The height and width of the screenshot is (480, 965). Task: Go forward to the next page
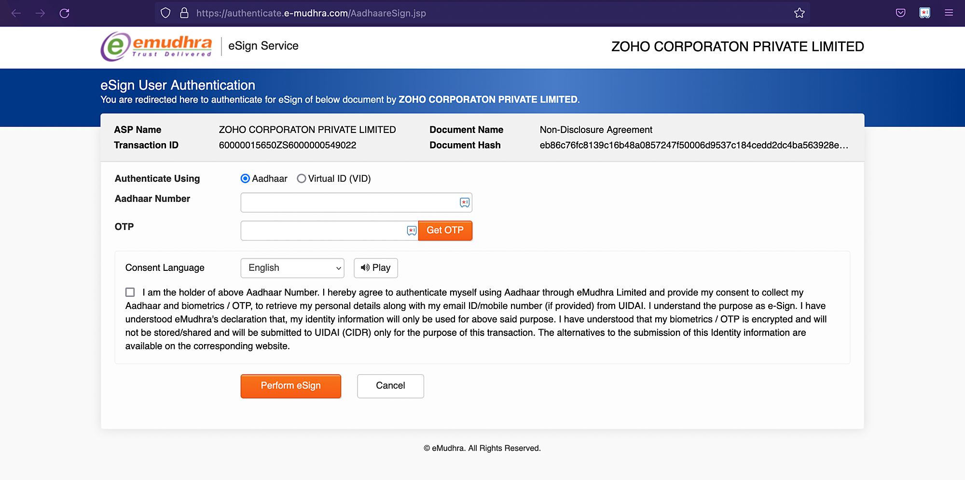pyautogui.click(x=40, y=13)
